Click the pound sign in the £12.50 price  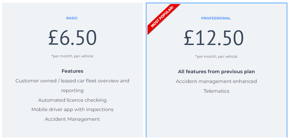pos(189,38)
